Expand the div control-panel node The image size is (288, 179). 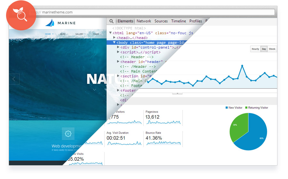coord(118,47)
